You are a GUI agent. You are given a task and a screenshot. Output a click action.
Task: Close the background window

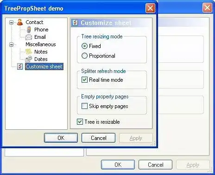[x=207, y=8]
